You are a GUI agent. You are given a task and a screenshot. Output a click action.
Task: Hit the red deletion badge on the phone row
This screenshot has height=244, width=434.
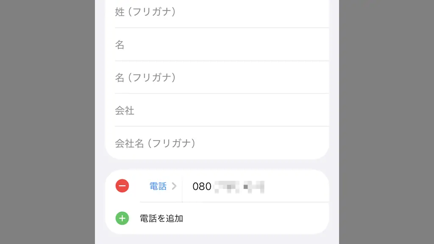tap(122, 186)
